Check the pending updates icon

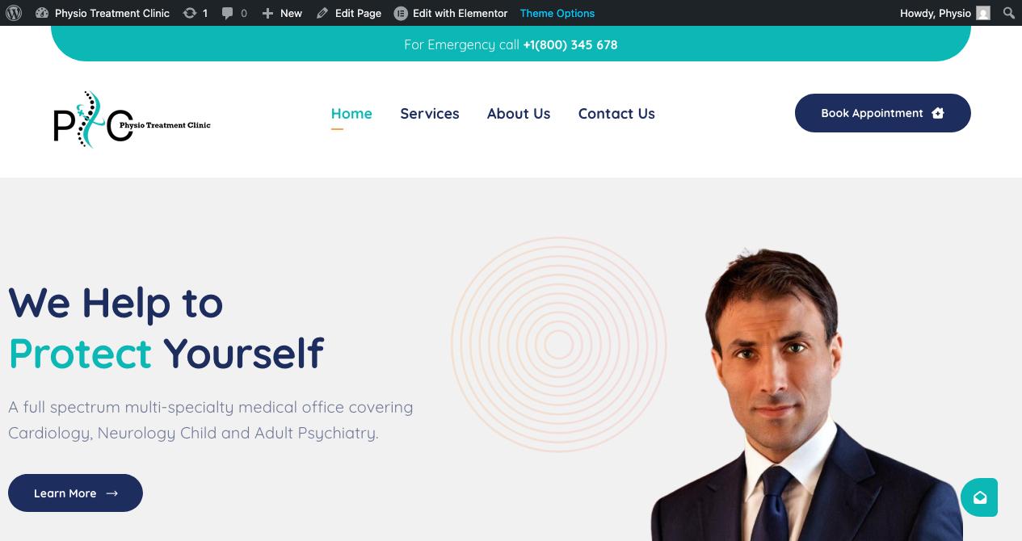tap(190, 13)
